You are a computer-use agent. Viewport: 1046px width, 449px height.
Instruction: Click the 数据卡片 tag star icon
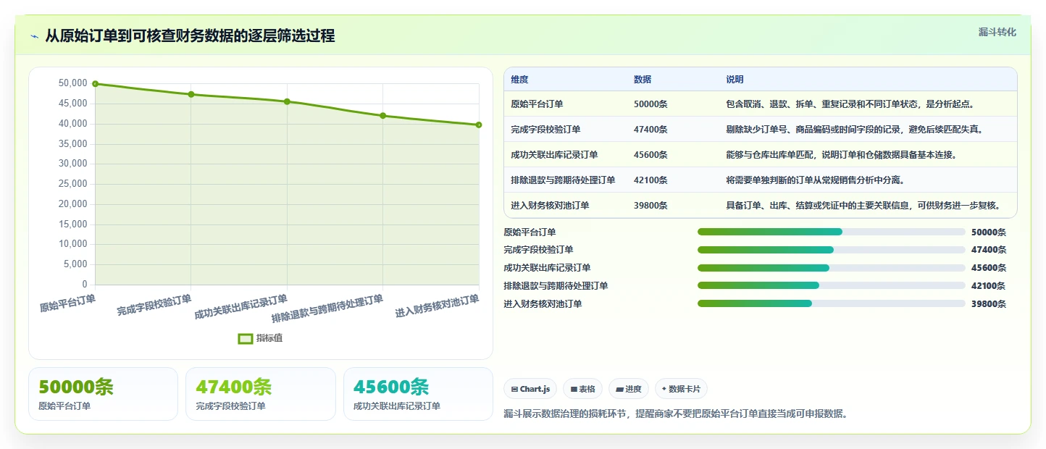[x=664, y=389]
